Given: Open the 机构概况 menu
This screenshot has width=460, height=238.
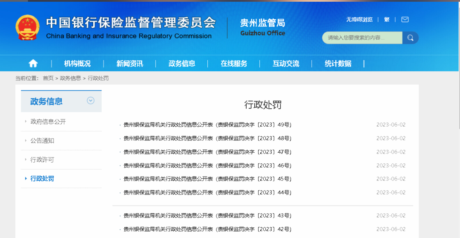Looking at the screenshot, I should coord(78,64).
